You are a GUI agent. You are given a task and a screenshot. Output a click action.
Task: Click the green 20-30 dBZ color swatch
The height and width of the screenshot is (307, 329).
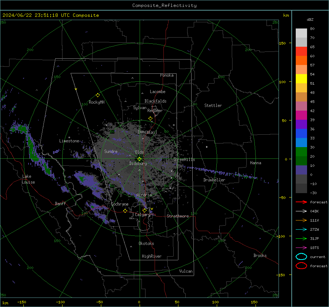coord(301,151)
